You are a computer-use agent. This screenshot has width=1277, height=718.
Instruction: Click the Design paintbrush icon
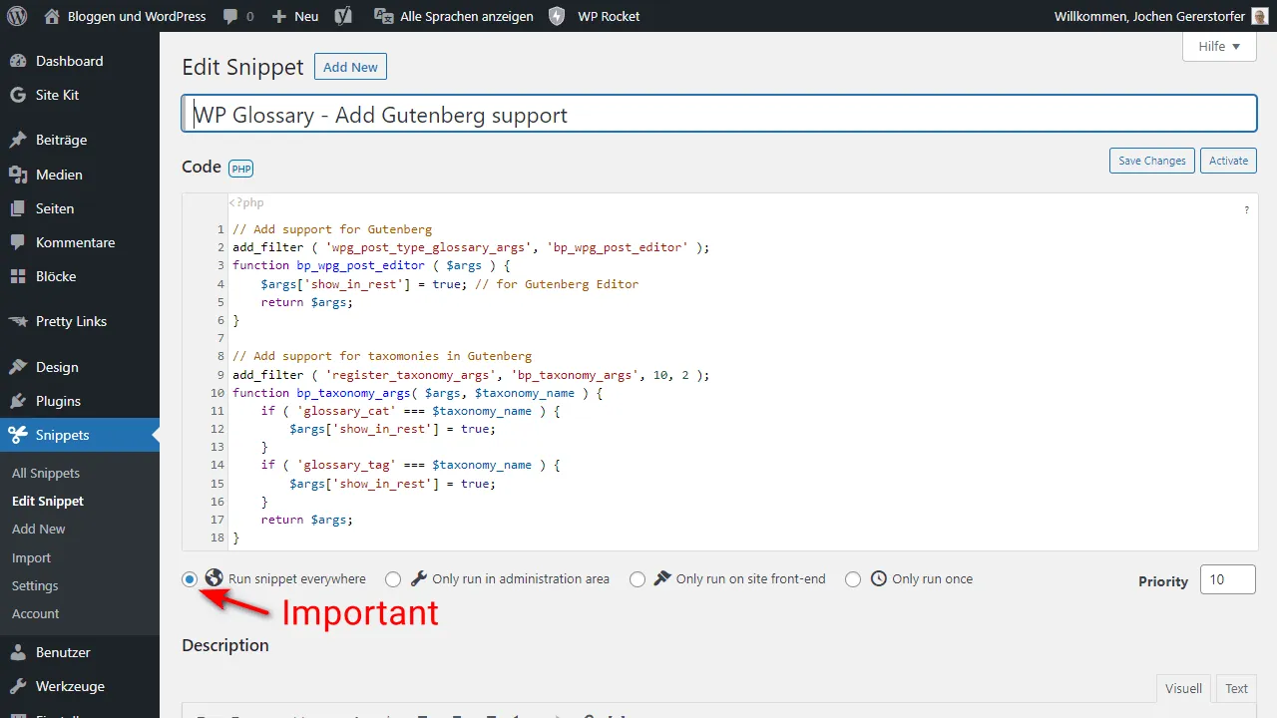coord(18,367)
